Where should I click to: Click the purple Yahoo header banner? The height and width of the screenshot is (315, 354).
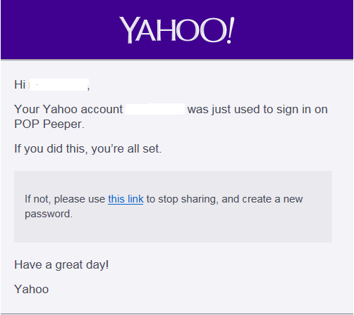[x=177, y=30]
